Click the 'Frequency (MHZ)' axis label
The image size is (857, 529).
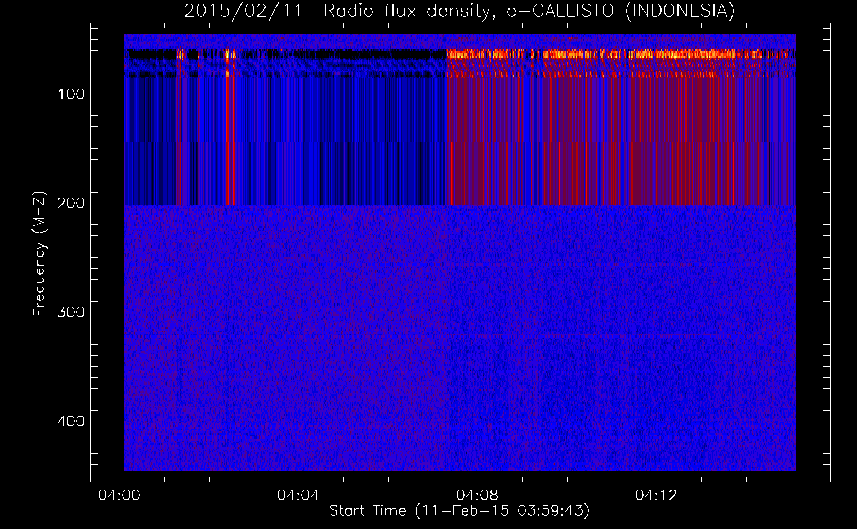click(x=40, y=253)
